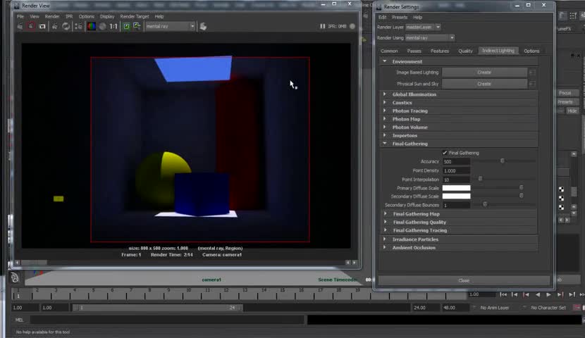Screen dimensions: 585x338
Task: Open Render Settings via Render View toolbar icon
Action: click(79, 27)
